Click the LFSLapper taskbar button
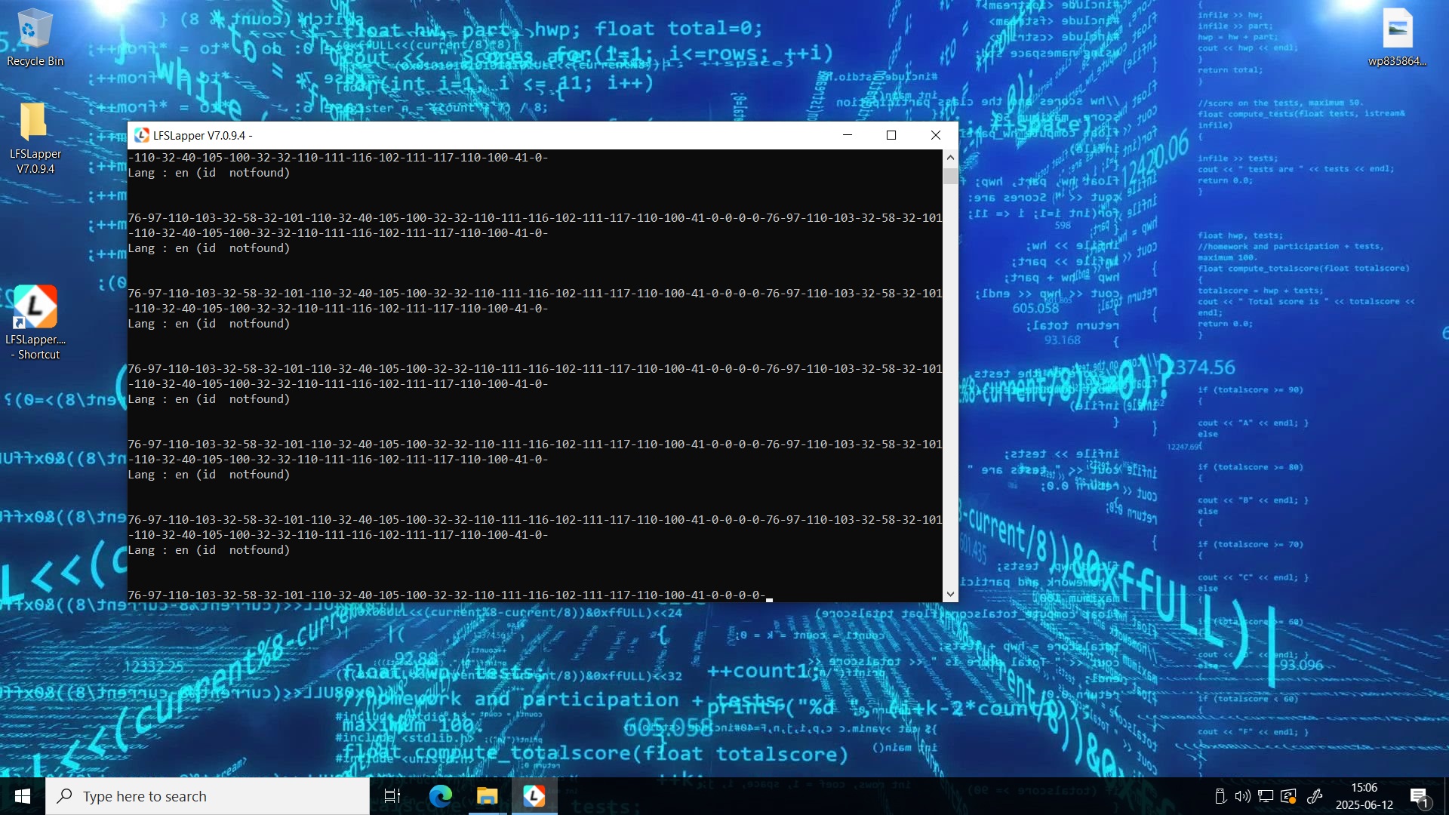The image size is (1449, 815). [x=534, y=796]
